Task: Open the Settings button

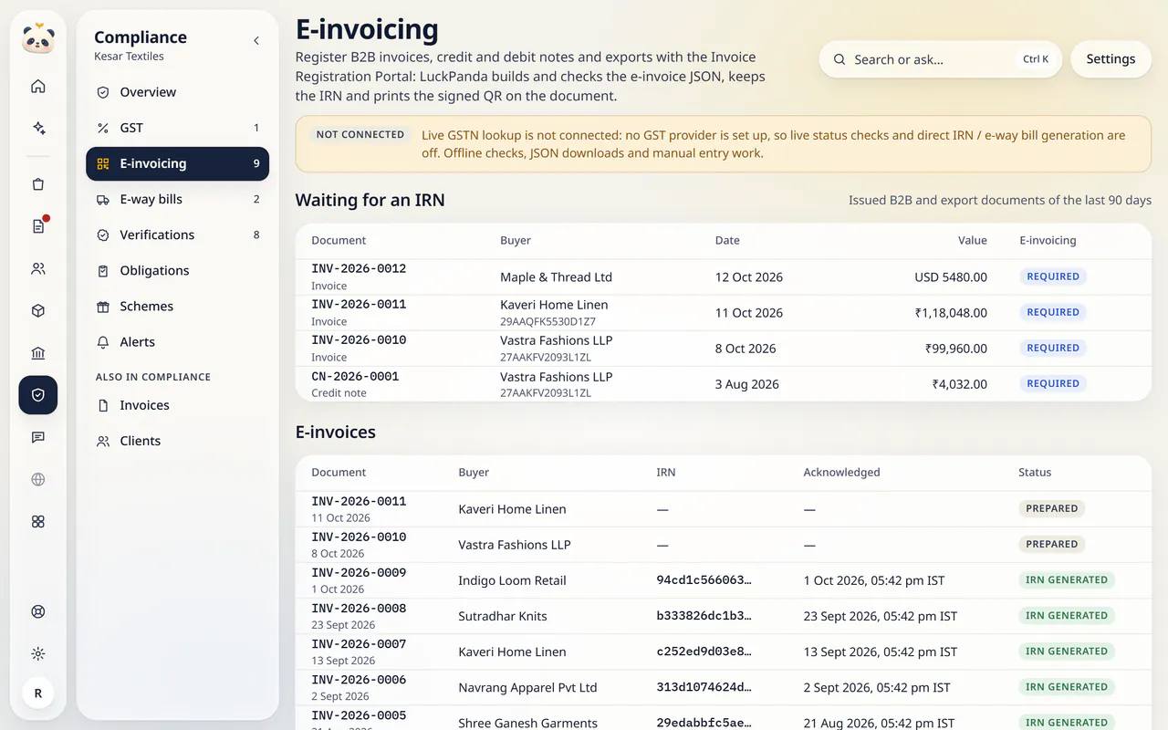Action: click(x=1111, y=59)
